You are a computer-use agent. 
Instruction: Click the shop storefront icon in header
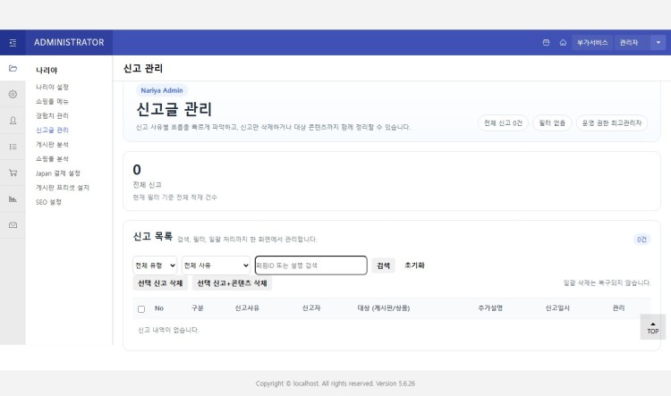(x=546, y=42)
